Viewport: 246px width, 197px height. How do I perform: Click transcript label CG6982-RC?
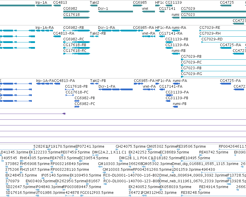point(74,39)
